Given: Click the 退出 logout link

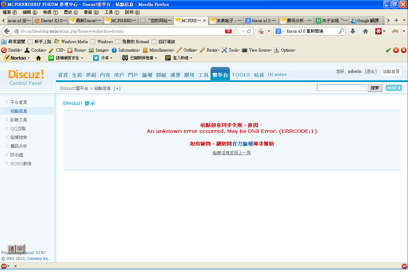Looking at the screenshot, I should 371,72.
